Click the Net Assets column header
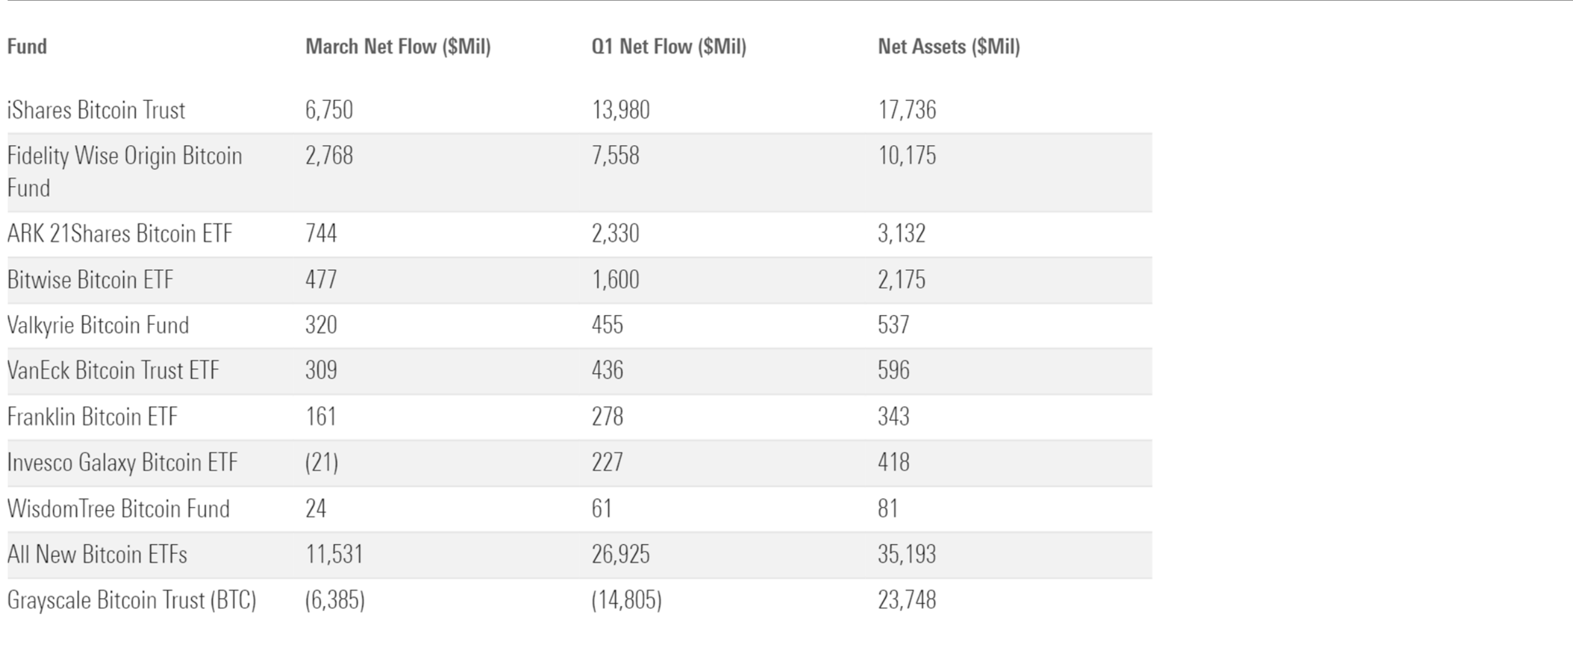The height and width of the screenshot is (654, 1573). tap(948, 47)
